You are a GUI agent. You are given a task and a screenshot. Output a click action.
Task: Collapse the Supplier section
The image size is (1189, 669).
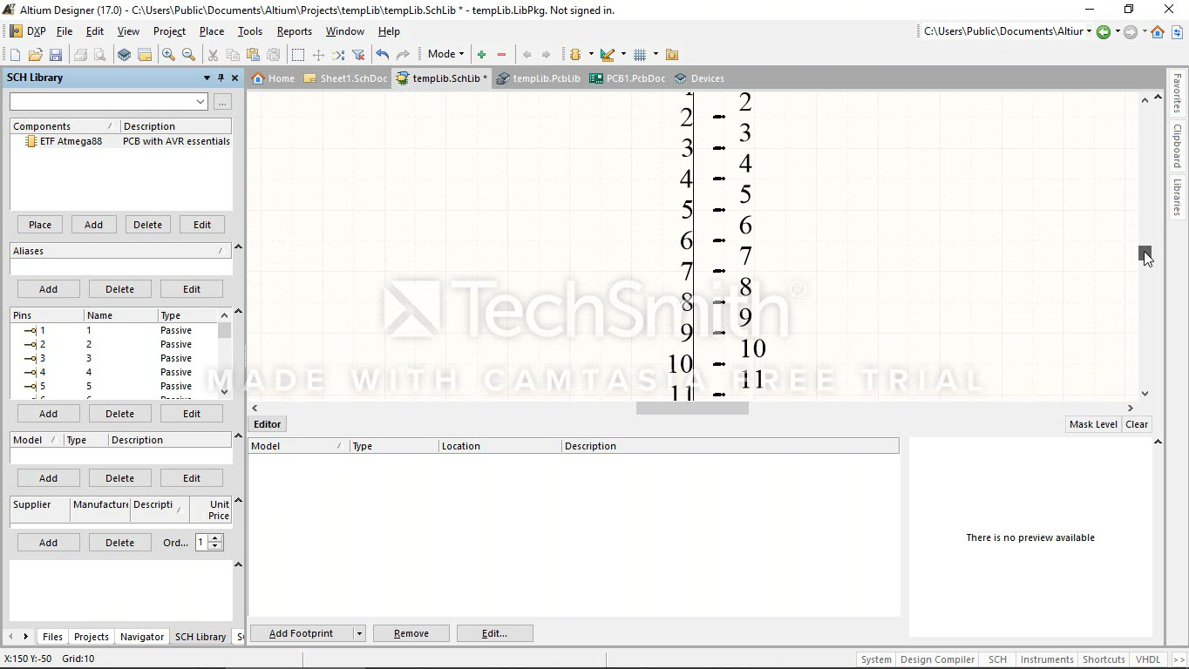pos(238,501)
